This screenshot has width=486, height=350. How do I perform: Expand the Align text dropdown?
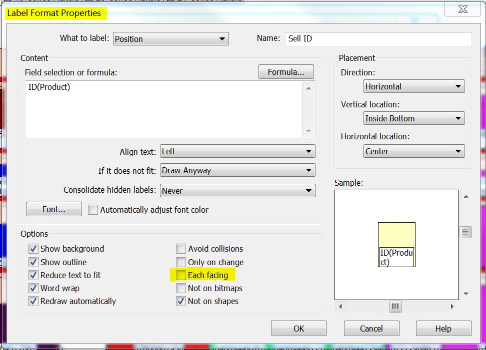237,152
